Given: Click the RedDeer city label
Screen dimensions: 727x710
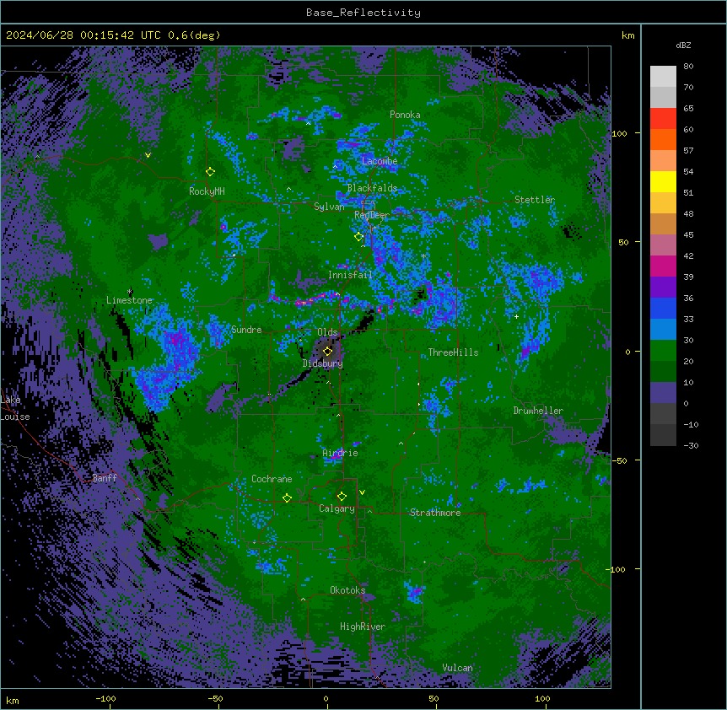Looking at the screenshot, I should tap(372, 215).
